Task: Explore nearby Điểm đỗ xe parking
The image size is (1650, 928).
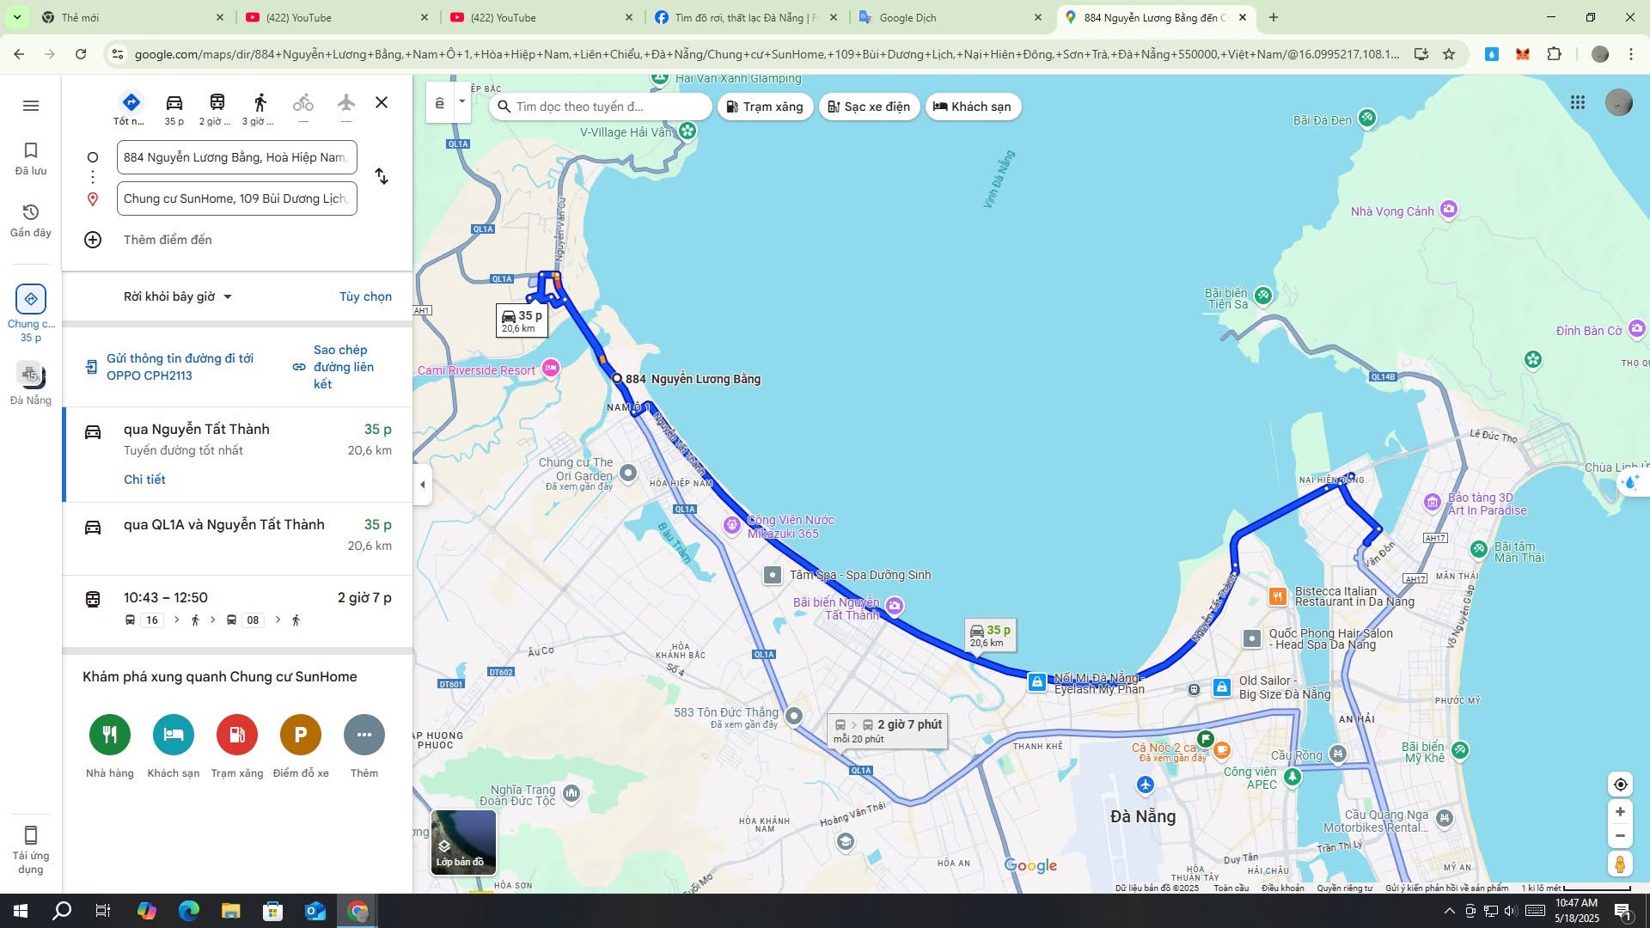Action: [301, 746]
